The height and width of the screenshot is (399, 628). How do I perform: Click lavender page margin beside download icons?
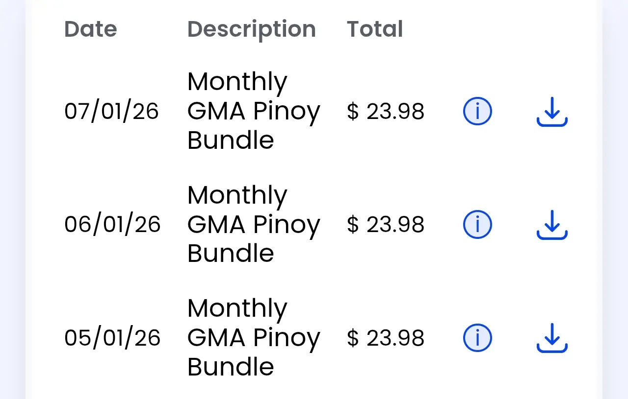pos(615,199)
